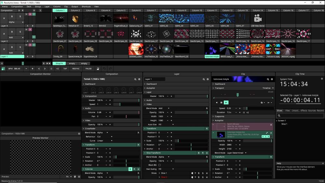Toggle bypass B on the Colorize effect
The height and width of the screenshot is (183, 325).
tap(130, 169)
